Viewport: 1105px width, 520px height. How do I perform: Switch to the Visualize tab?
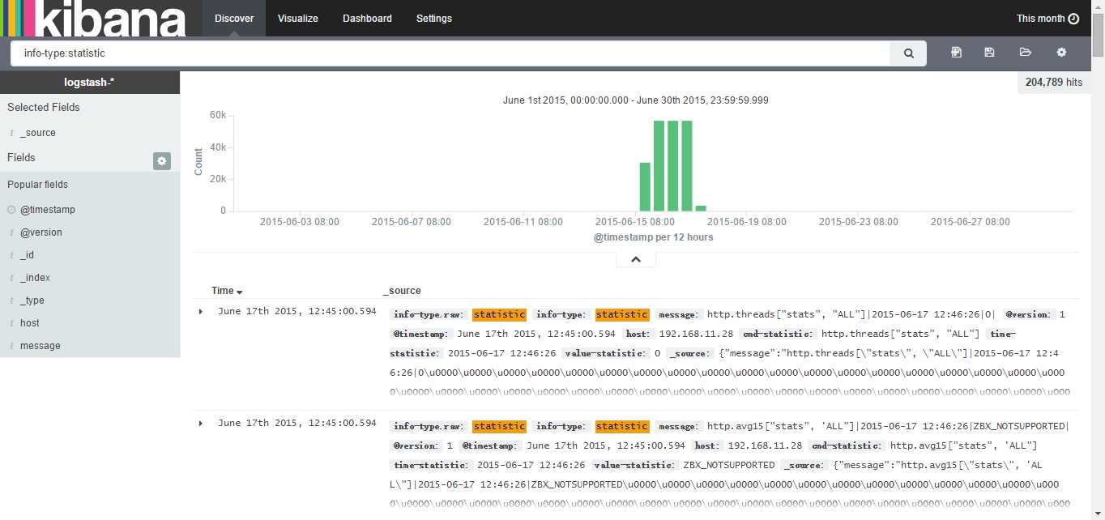(x=297, y=19)
